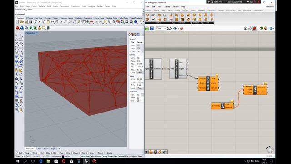Open the Projection dropdown in viewport properties

click(x=142, y=51)
